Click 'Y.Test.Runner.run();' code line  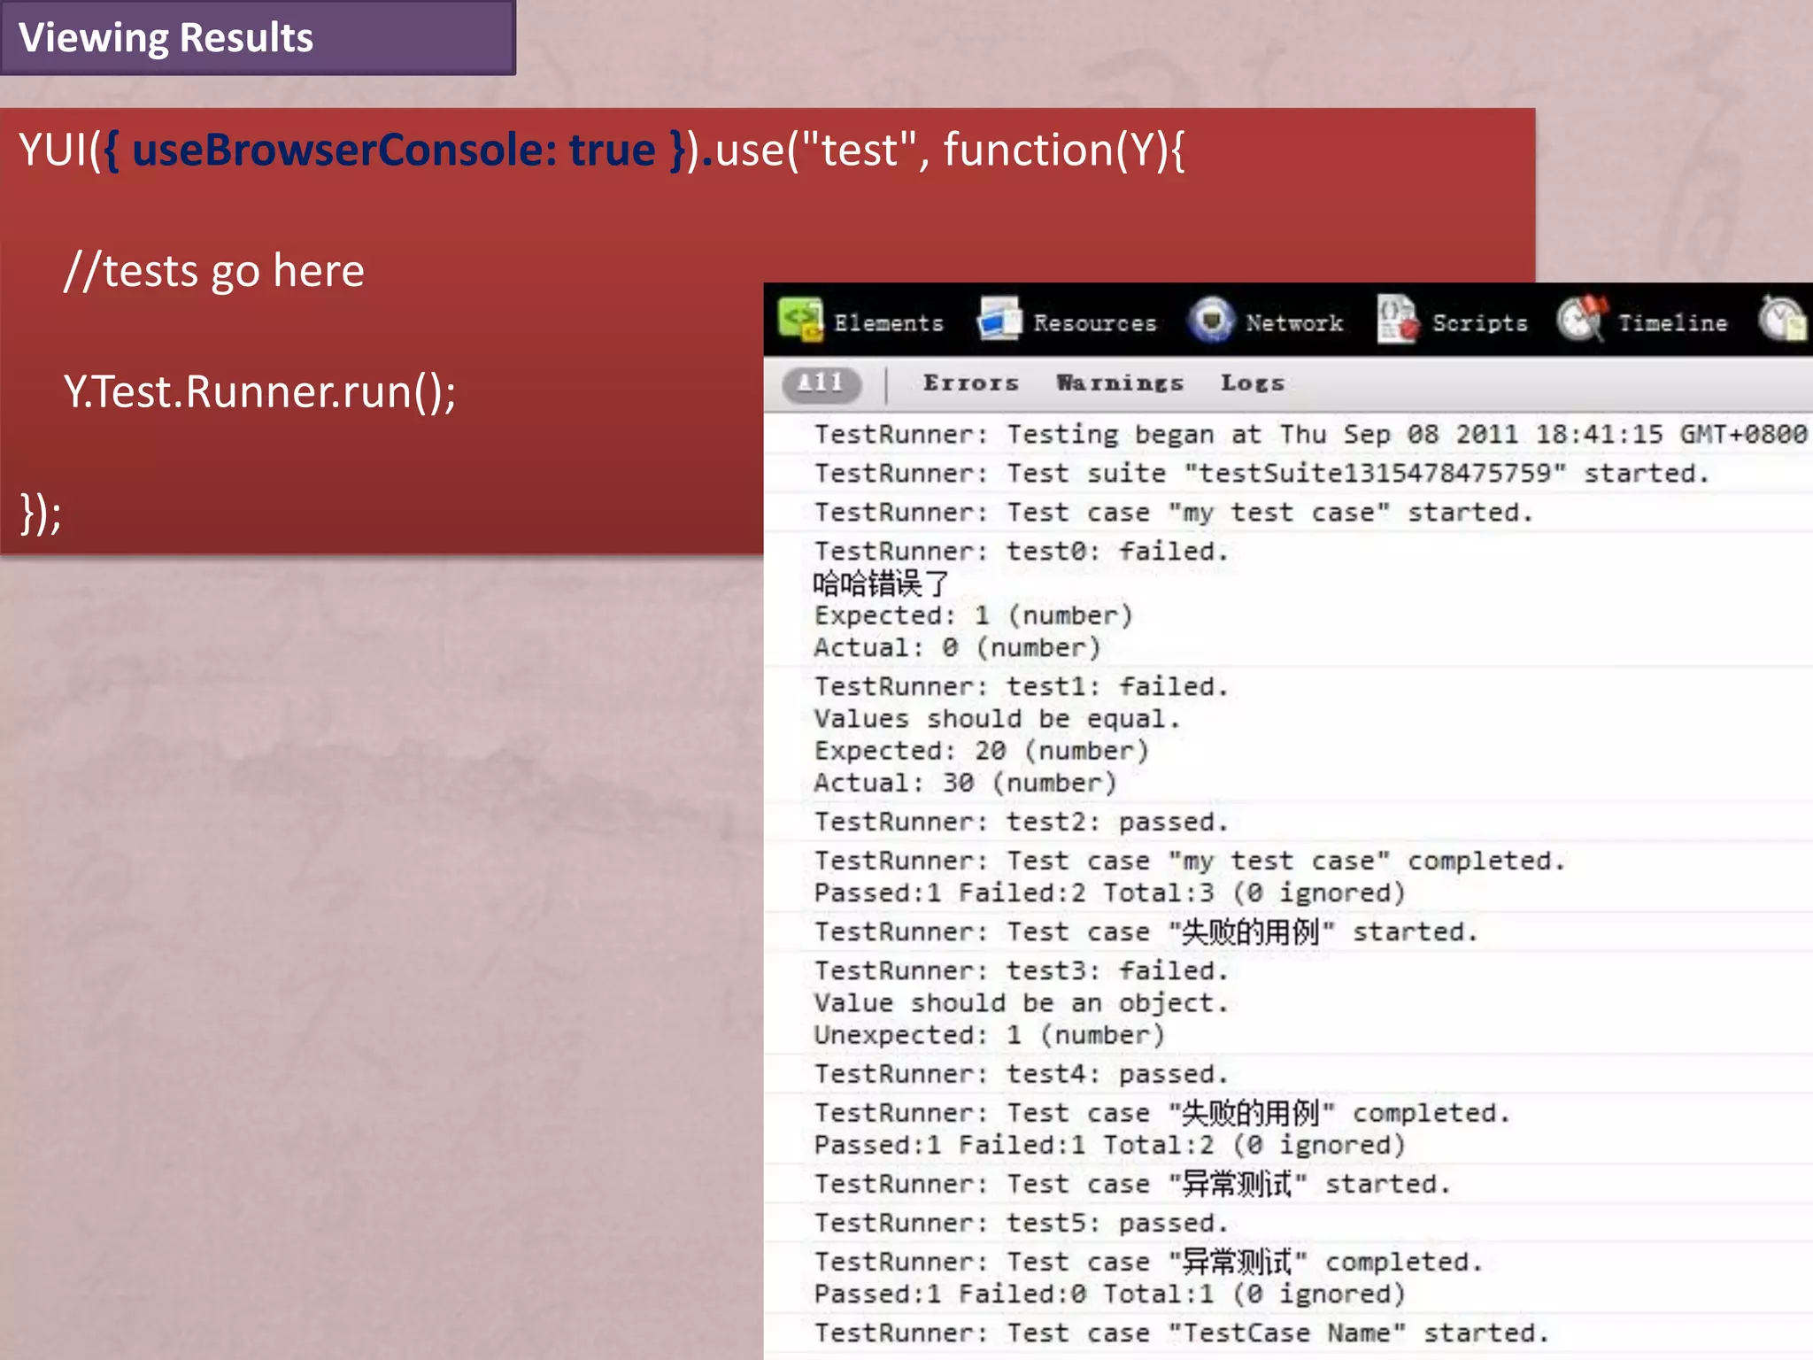pos(259,392)
